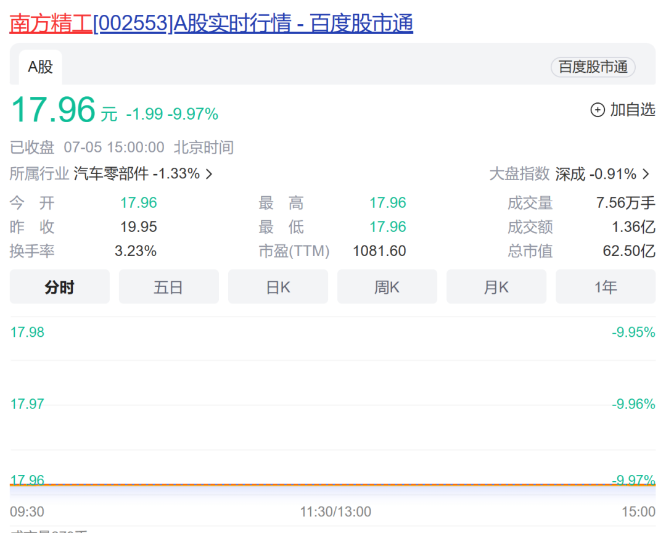Switch to the 五日 chart tab
The height and width of the screenshot is (533, 666).
tap(168, 287)
